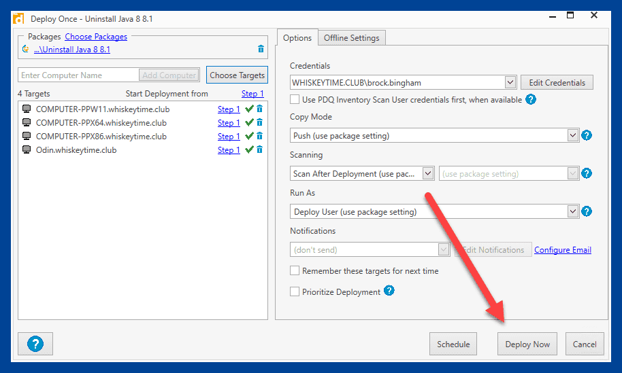The width and height of the screenshot is (622, 373).
Task: Remove the Uninstall Java 8 8.1 package with its trash icon
Action: [x=261, y=49]
